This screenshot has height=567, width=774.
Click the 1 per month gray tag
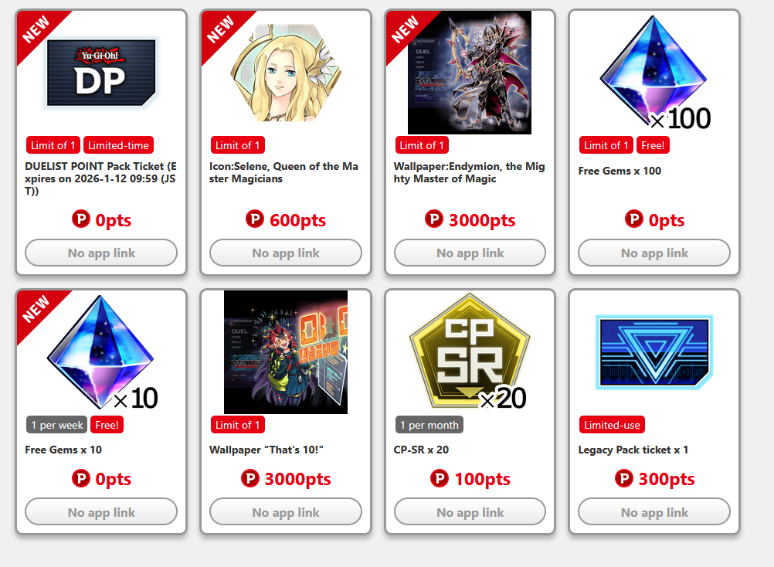[429, 425]
